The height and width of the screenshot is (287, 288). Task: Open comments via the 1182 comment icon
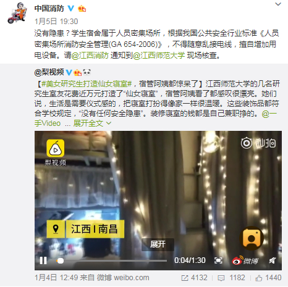coord(231,278)
